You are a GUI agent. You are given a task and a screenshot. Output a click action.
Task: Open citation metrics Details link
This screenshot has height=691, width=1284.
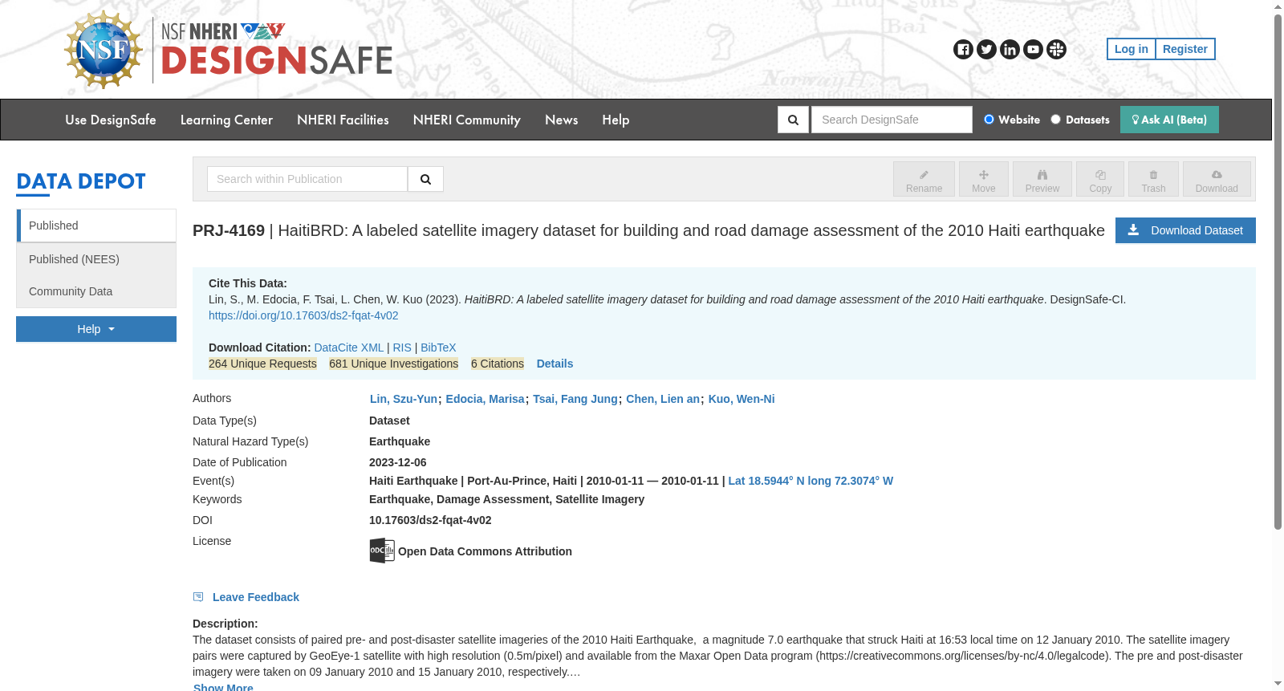(x=555, y=364)
